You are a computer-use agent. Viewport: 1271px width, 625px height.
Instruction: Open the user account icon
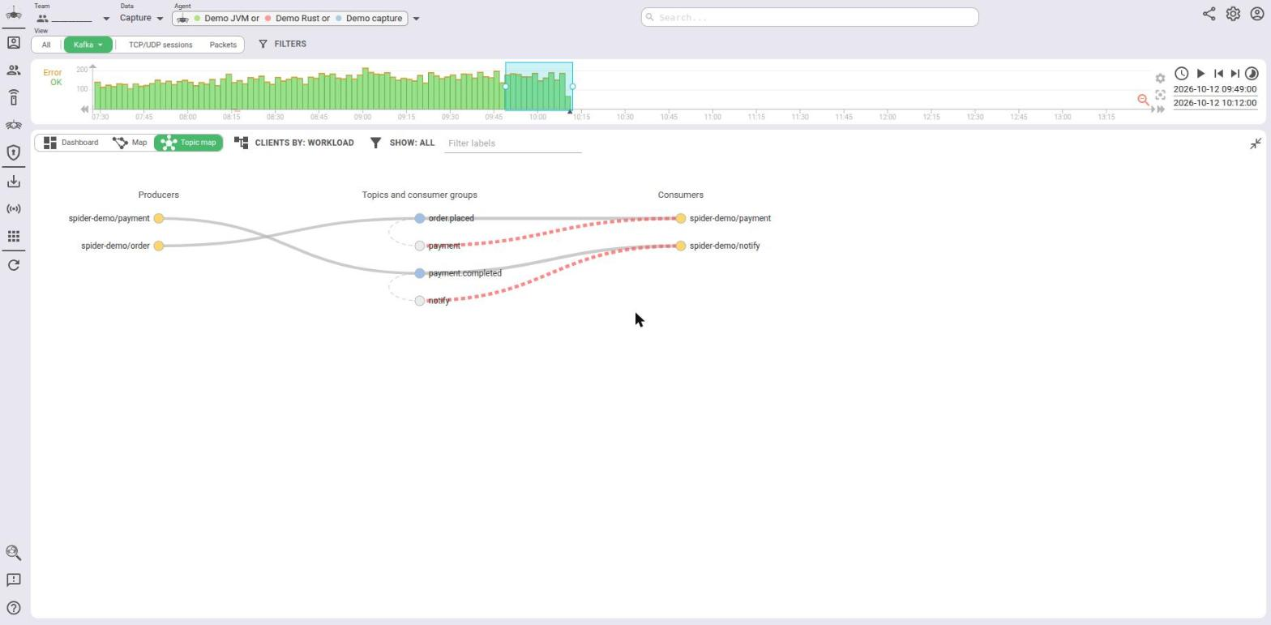click(1257, 14)
